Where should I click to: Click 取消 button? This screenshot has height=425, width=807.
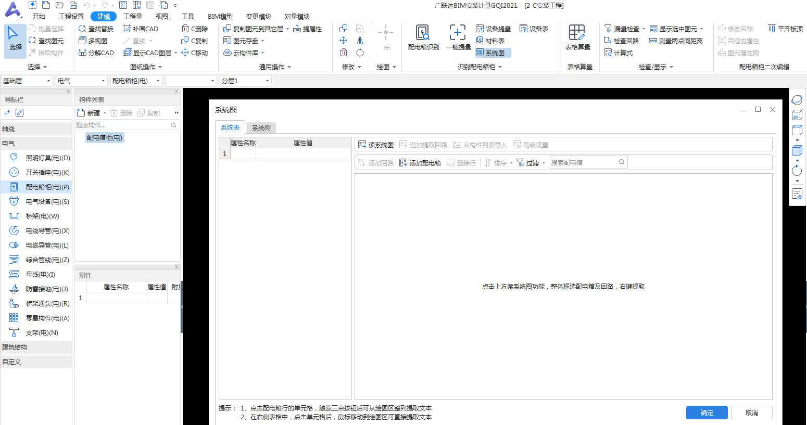pos(751,413)
